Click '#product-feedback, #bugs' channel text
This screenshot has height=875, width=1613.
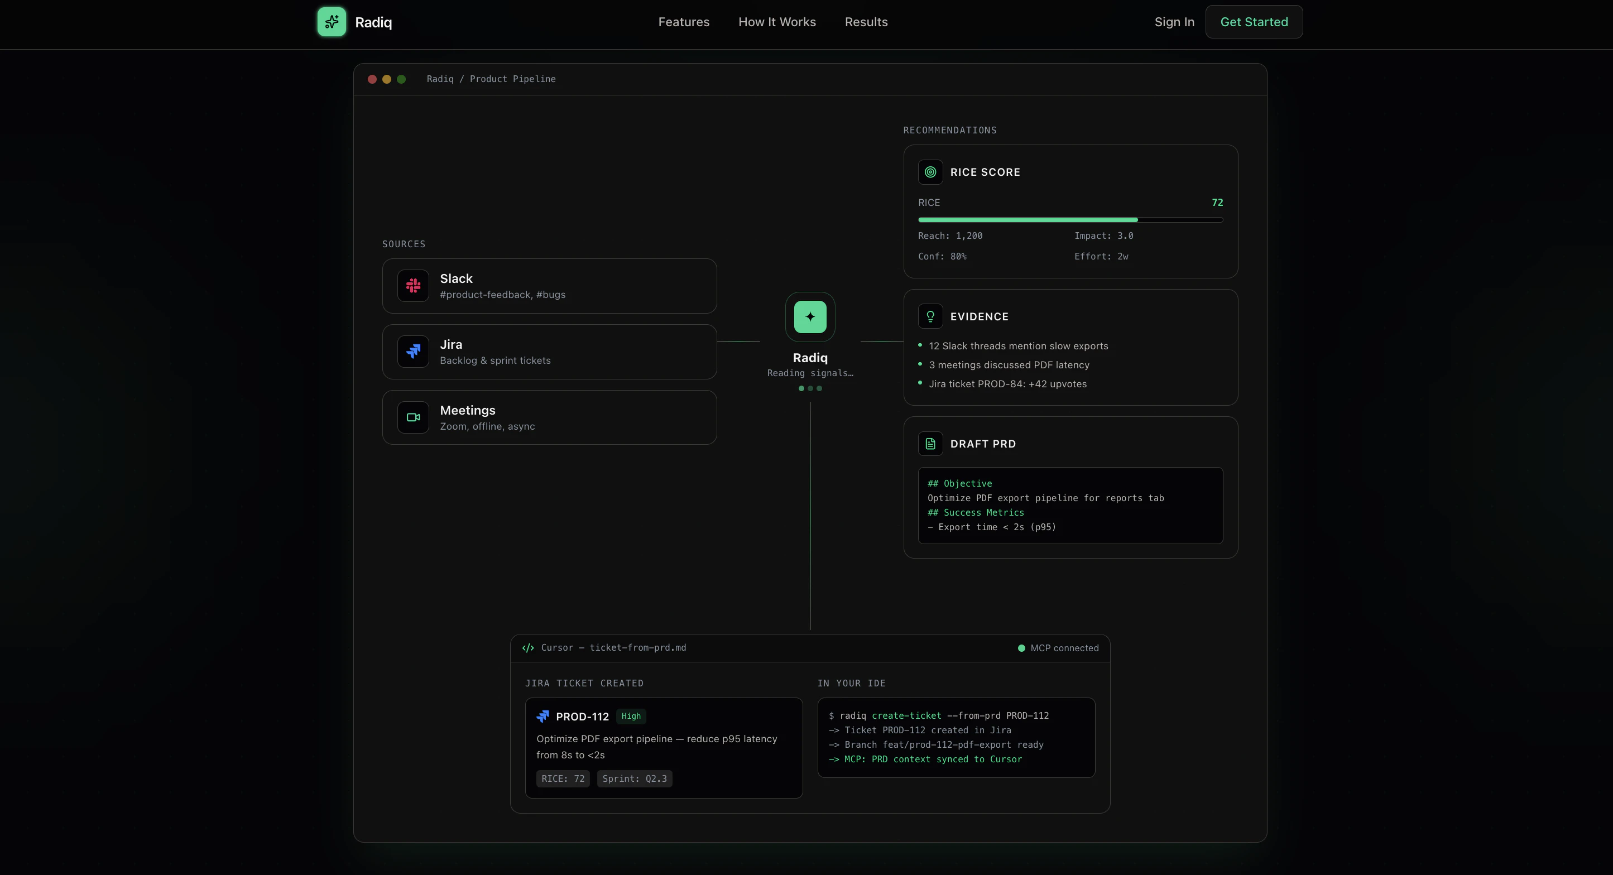coord(503,295)
